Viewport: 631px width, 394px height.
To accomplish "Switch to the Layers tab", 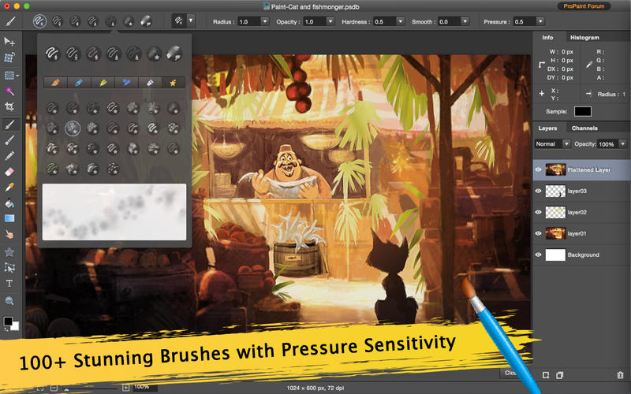I will tap(547, 128).
